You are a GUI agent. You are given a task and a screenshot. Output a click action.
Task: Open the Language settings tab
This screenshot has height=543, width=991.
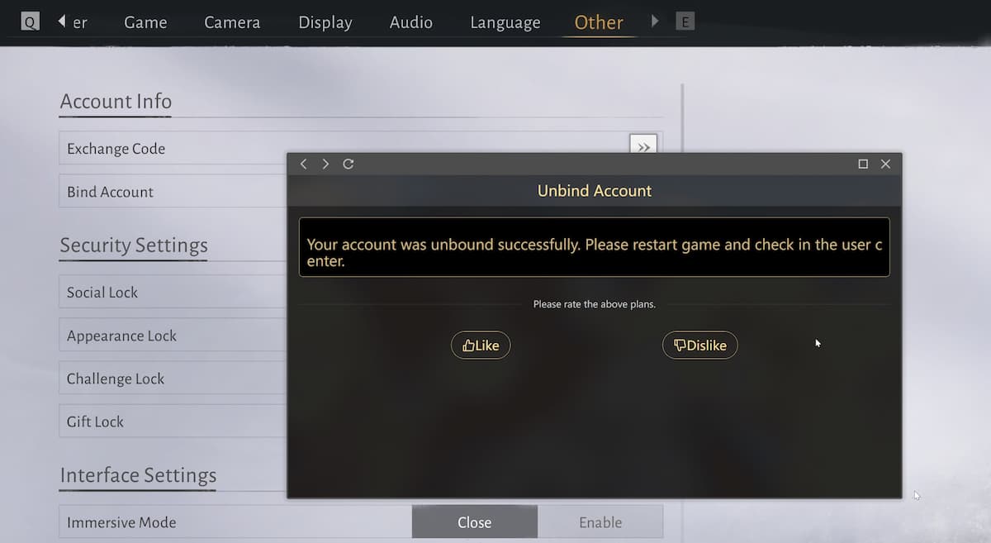(x=505, y=22)
